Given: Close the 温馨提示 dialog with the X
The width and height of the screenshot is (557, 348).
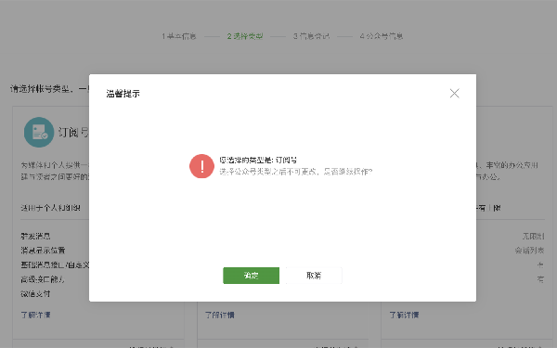Looking at the screenshot, I should point(454,94).
